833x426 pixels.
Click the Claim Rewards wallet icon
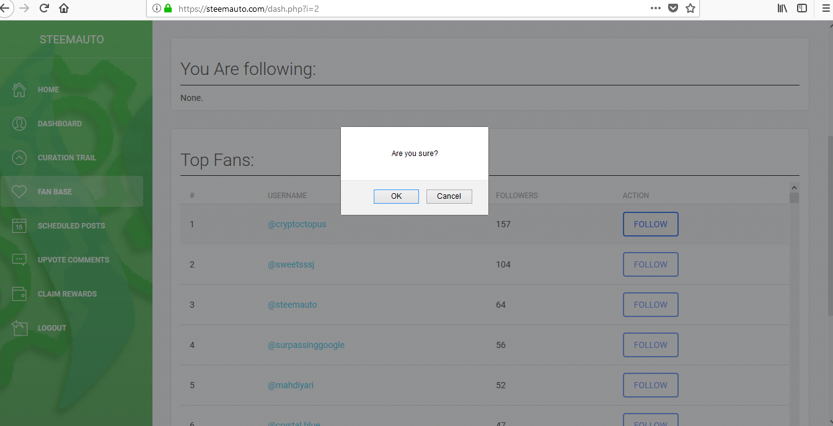pos(19,294)
